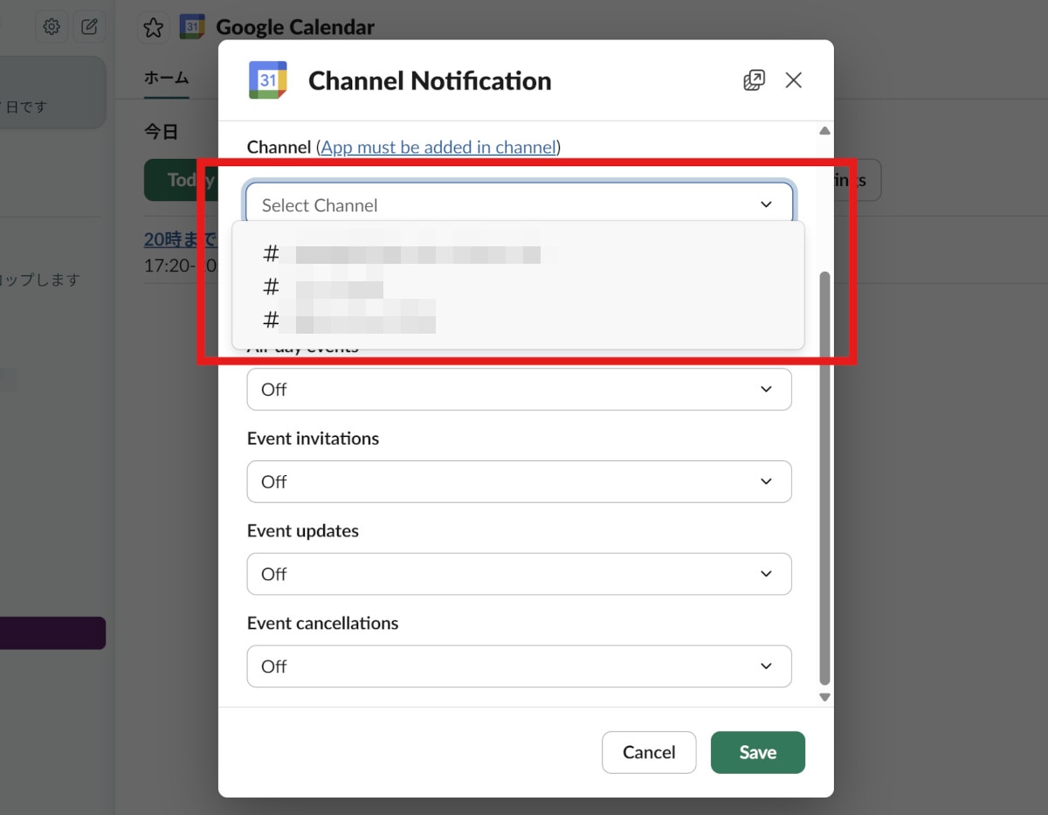Star the Google Calendar app

[x=154, y=28]
